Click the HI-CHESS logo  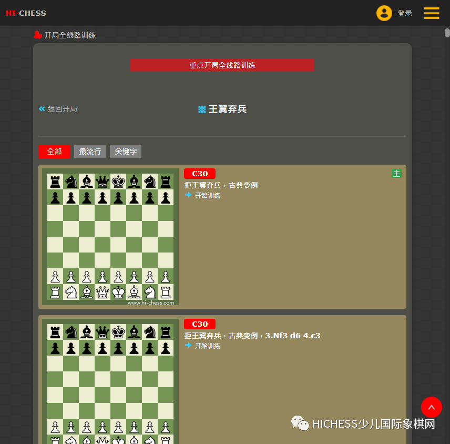pos(26,13)
